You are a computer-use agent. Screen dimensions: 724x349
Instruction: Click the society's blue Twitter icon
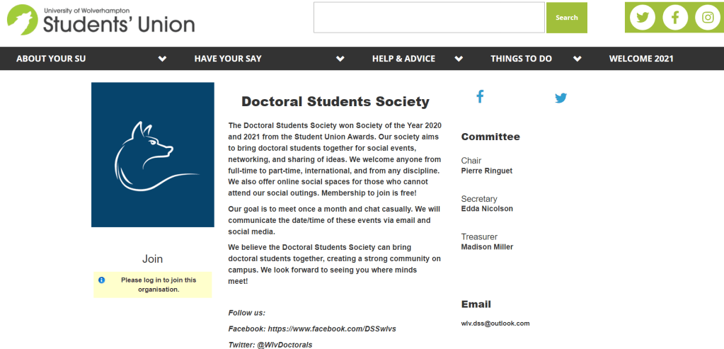click(x=561, y=98)
